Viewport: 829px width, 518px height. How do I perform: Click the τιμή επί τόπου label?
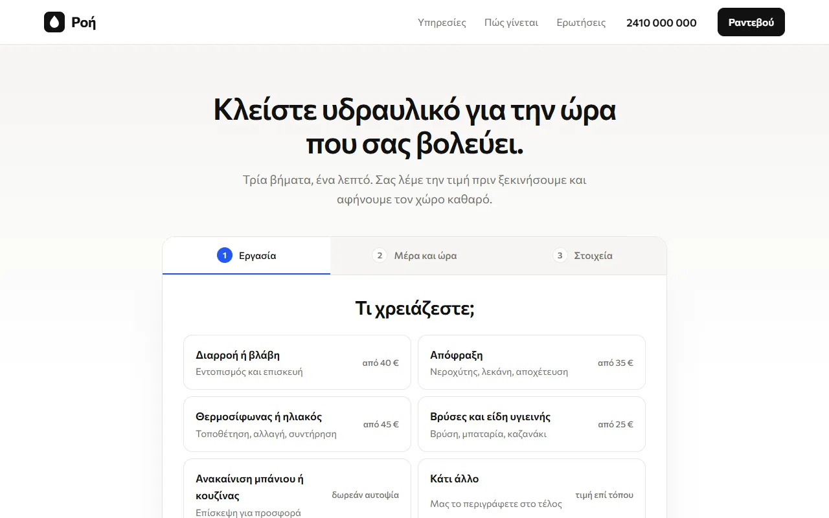(604, 495)
